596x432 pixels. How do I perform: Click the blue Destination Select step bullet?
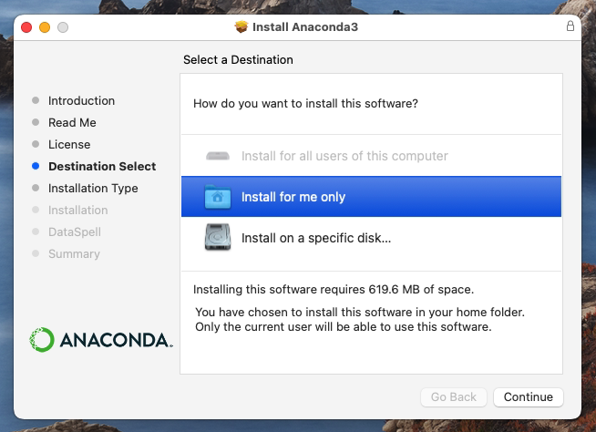coord(36,167)
